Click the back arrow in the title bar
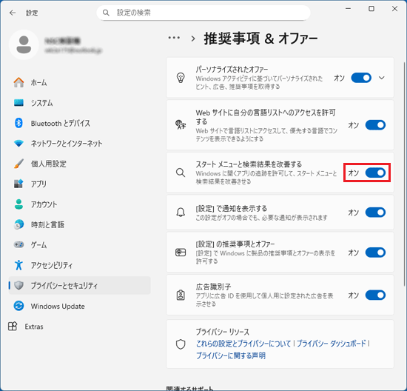This screenshot has width=407, height=391. pyautogui.click(x=13, y=13)
